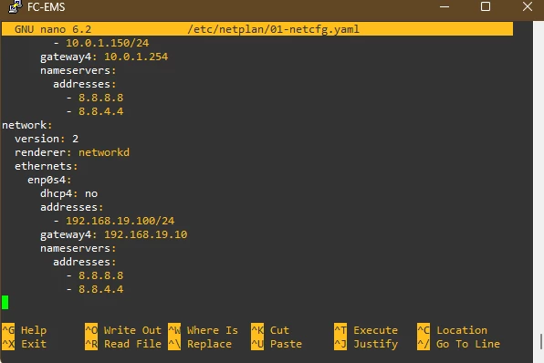This screenshot has width=544, height=363.
Task: Click the nameservers: line below gateway 192.168.19.10
Action: click(78, 248)
